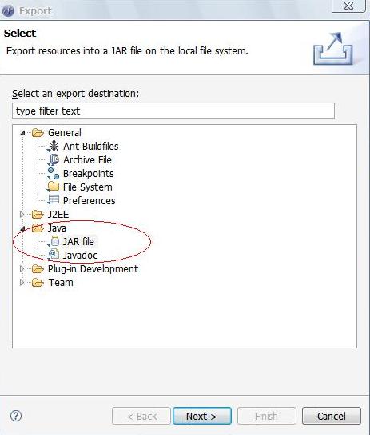Image resolution: width=370 pixels, height=435 pixels.
Task: Select the JAR file entry label
Action: (x=78, y=241)
